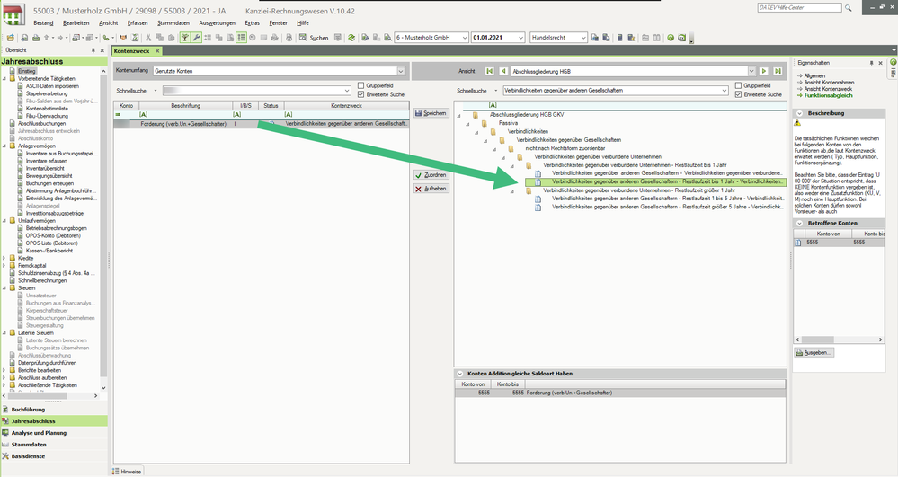This screenshot has width=898, height=477.
Task: Toggle left Erweiterte Suche checkbox
Action: [360, 94]
